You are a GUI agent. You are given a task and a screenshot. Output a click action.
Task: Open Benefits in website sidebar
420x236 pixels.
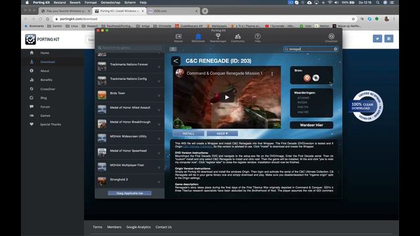[47, 80]
